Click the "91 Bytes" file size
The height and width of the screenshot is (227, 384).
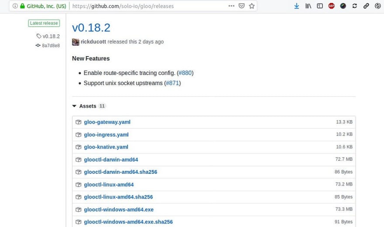click(x=343, y=222)
